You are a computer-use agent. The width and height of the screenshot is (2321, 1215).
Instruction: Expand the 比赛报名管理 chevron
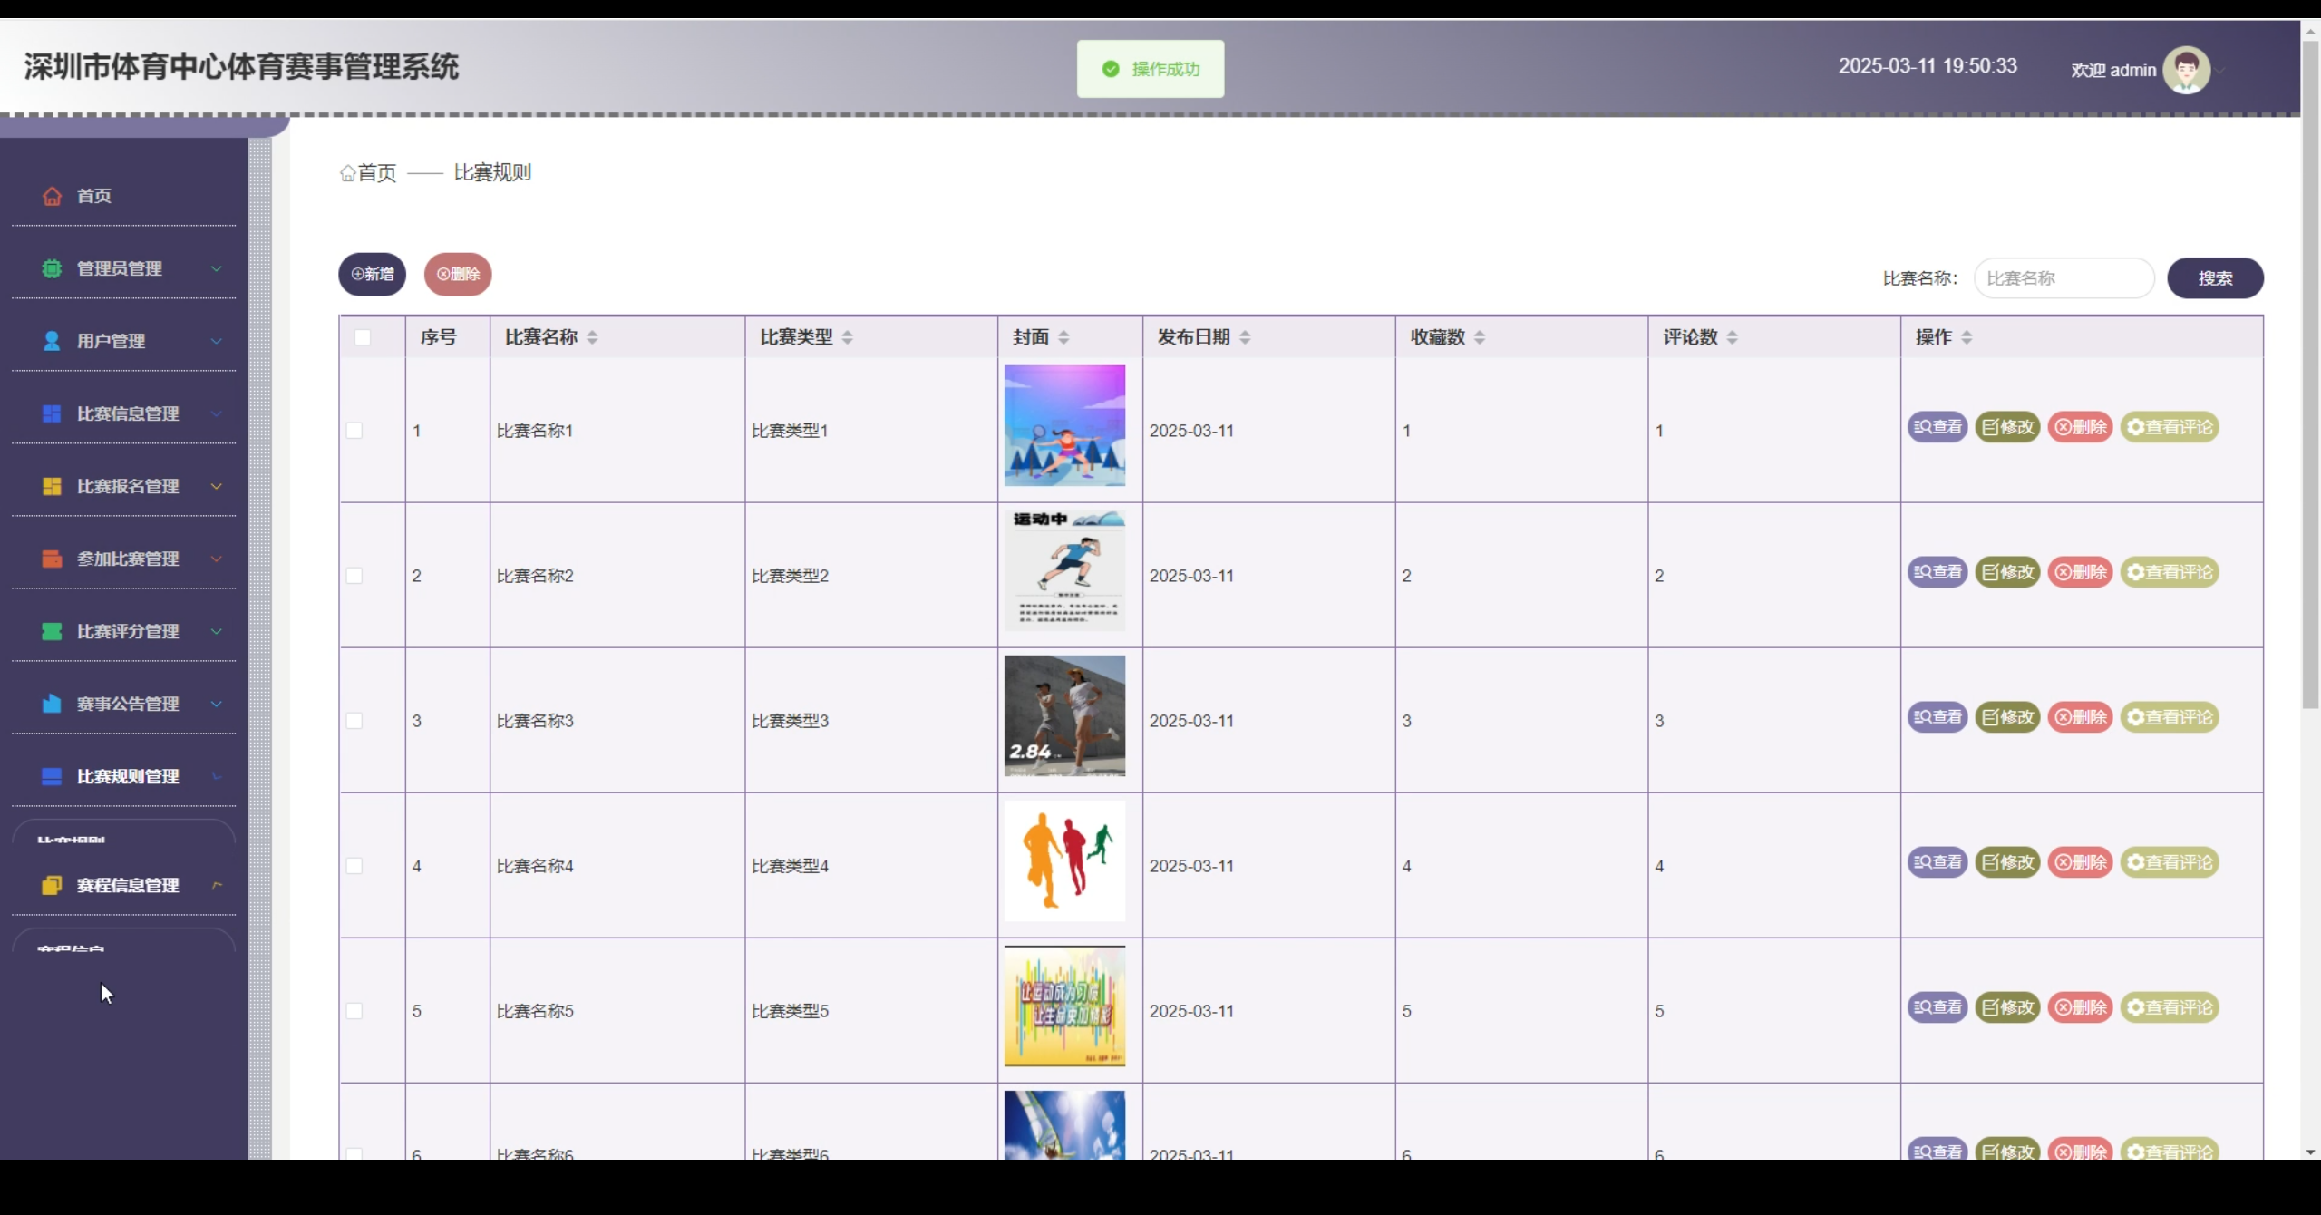[x=217, y=486]
